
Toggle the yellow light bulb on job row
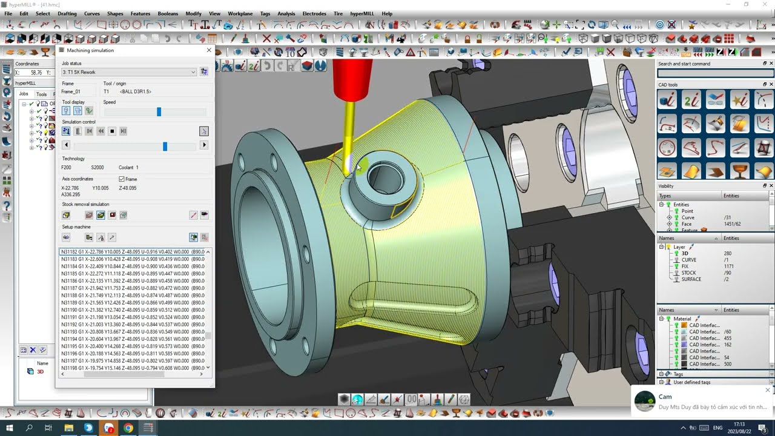(45, 133)
